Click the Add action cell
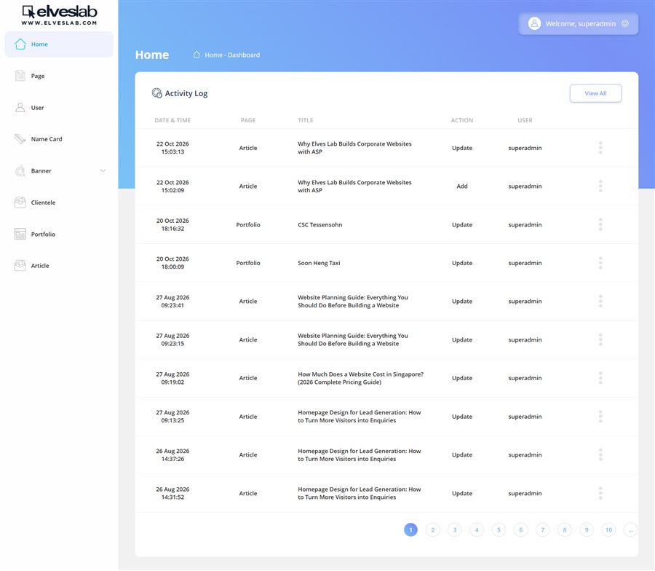The width and height of the screenshot is (655, 571). 462,186
